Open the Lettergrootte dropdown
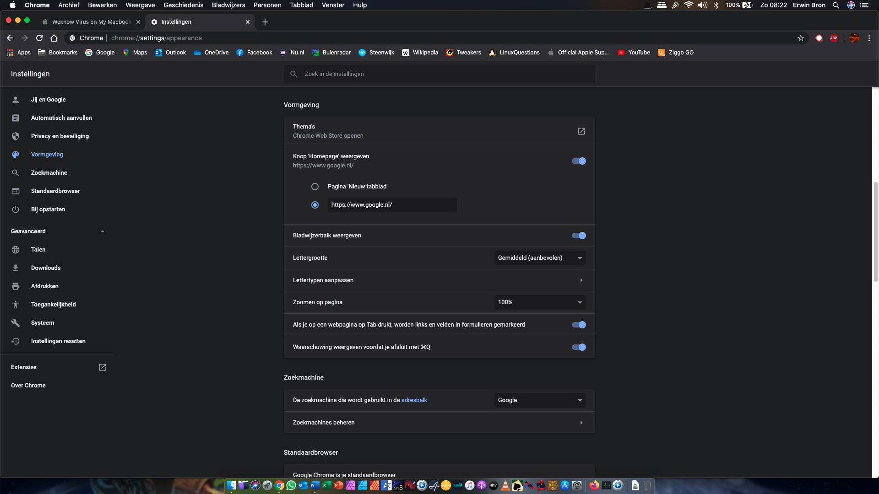The width and height of the screenshot is (879, 494). (x=540, y=258)
